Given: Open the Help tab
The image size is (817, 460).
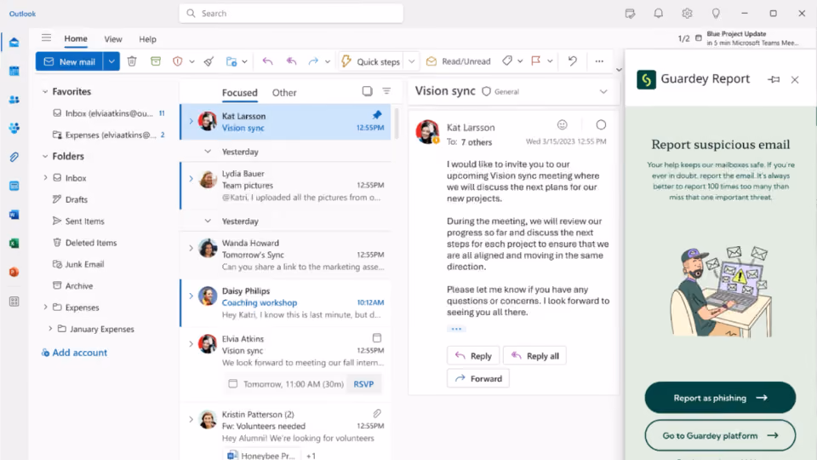Looking at the screenshot, I should coord(147,39).
